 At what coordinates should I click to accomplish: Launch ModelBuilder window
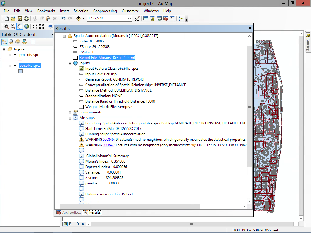click(181, 19)
